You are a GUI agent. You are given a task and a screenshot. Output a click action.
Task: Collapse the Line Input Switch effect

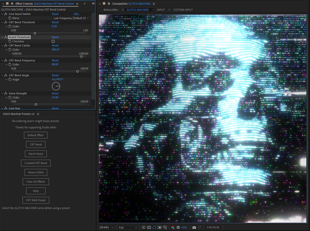click(x=2, y=14)
